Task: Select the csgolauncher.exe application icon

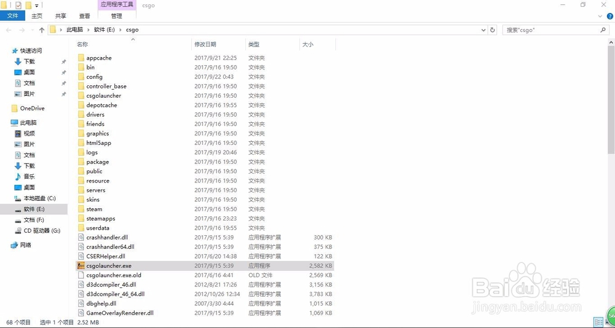Action: point(81,265)
